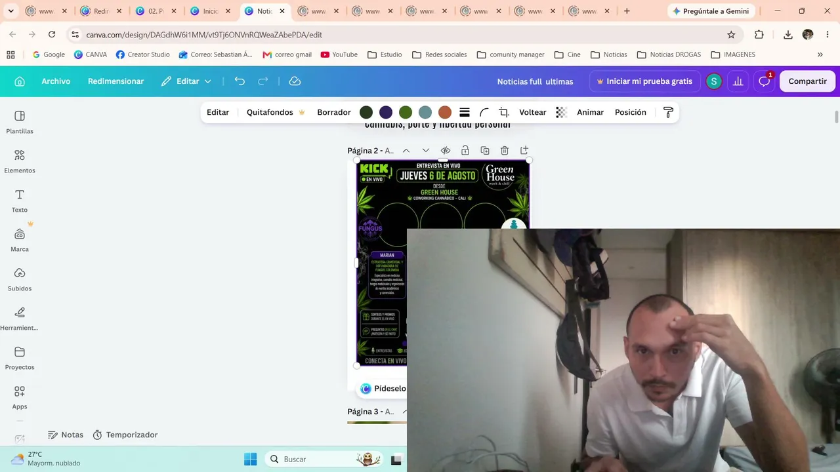Reload the browser page

click(52, 35)
